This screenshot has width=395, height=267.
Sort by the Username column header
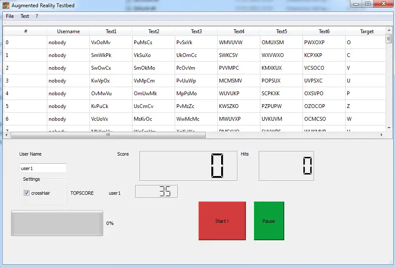(x=68, y=31)
